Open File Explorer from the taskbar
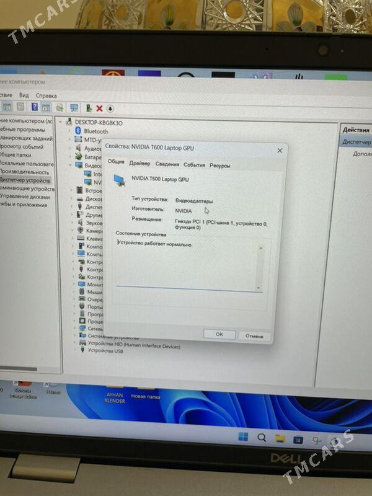Viewport: 372px width, 496px height. pyautogui.click(x=280, y=439)
